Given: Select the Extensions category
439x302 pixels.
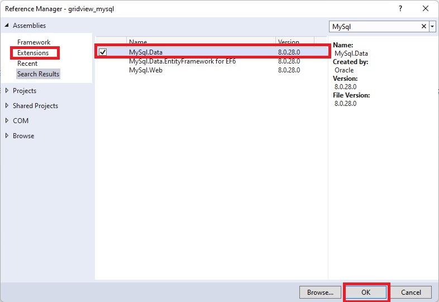Looking at the screenshot, I should click(33, 53).
